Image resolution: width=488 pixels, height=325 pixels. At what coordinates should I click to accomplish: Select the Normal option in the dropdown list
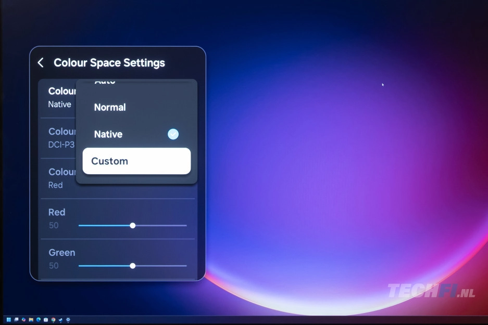click(136, 107)
